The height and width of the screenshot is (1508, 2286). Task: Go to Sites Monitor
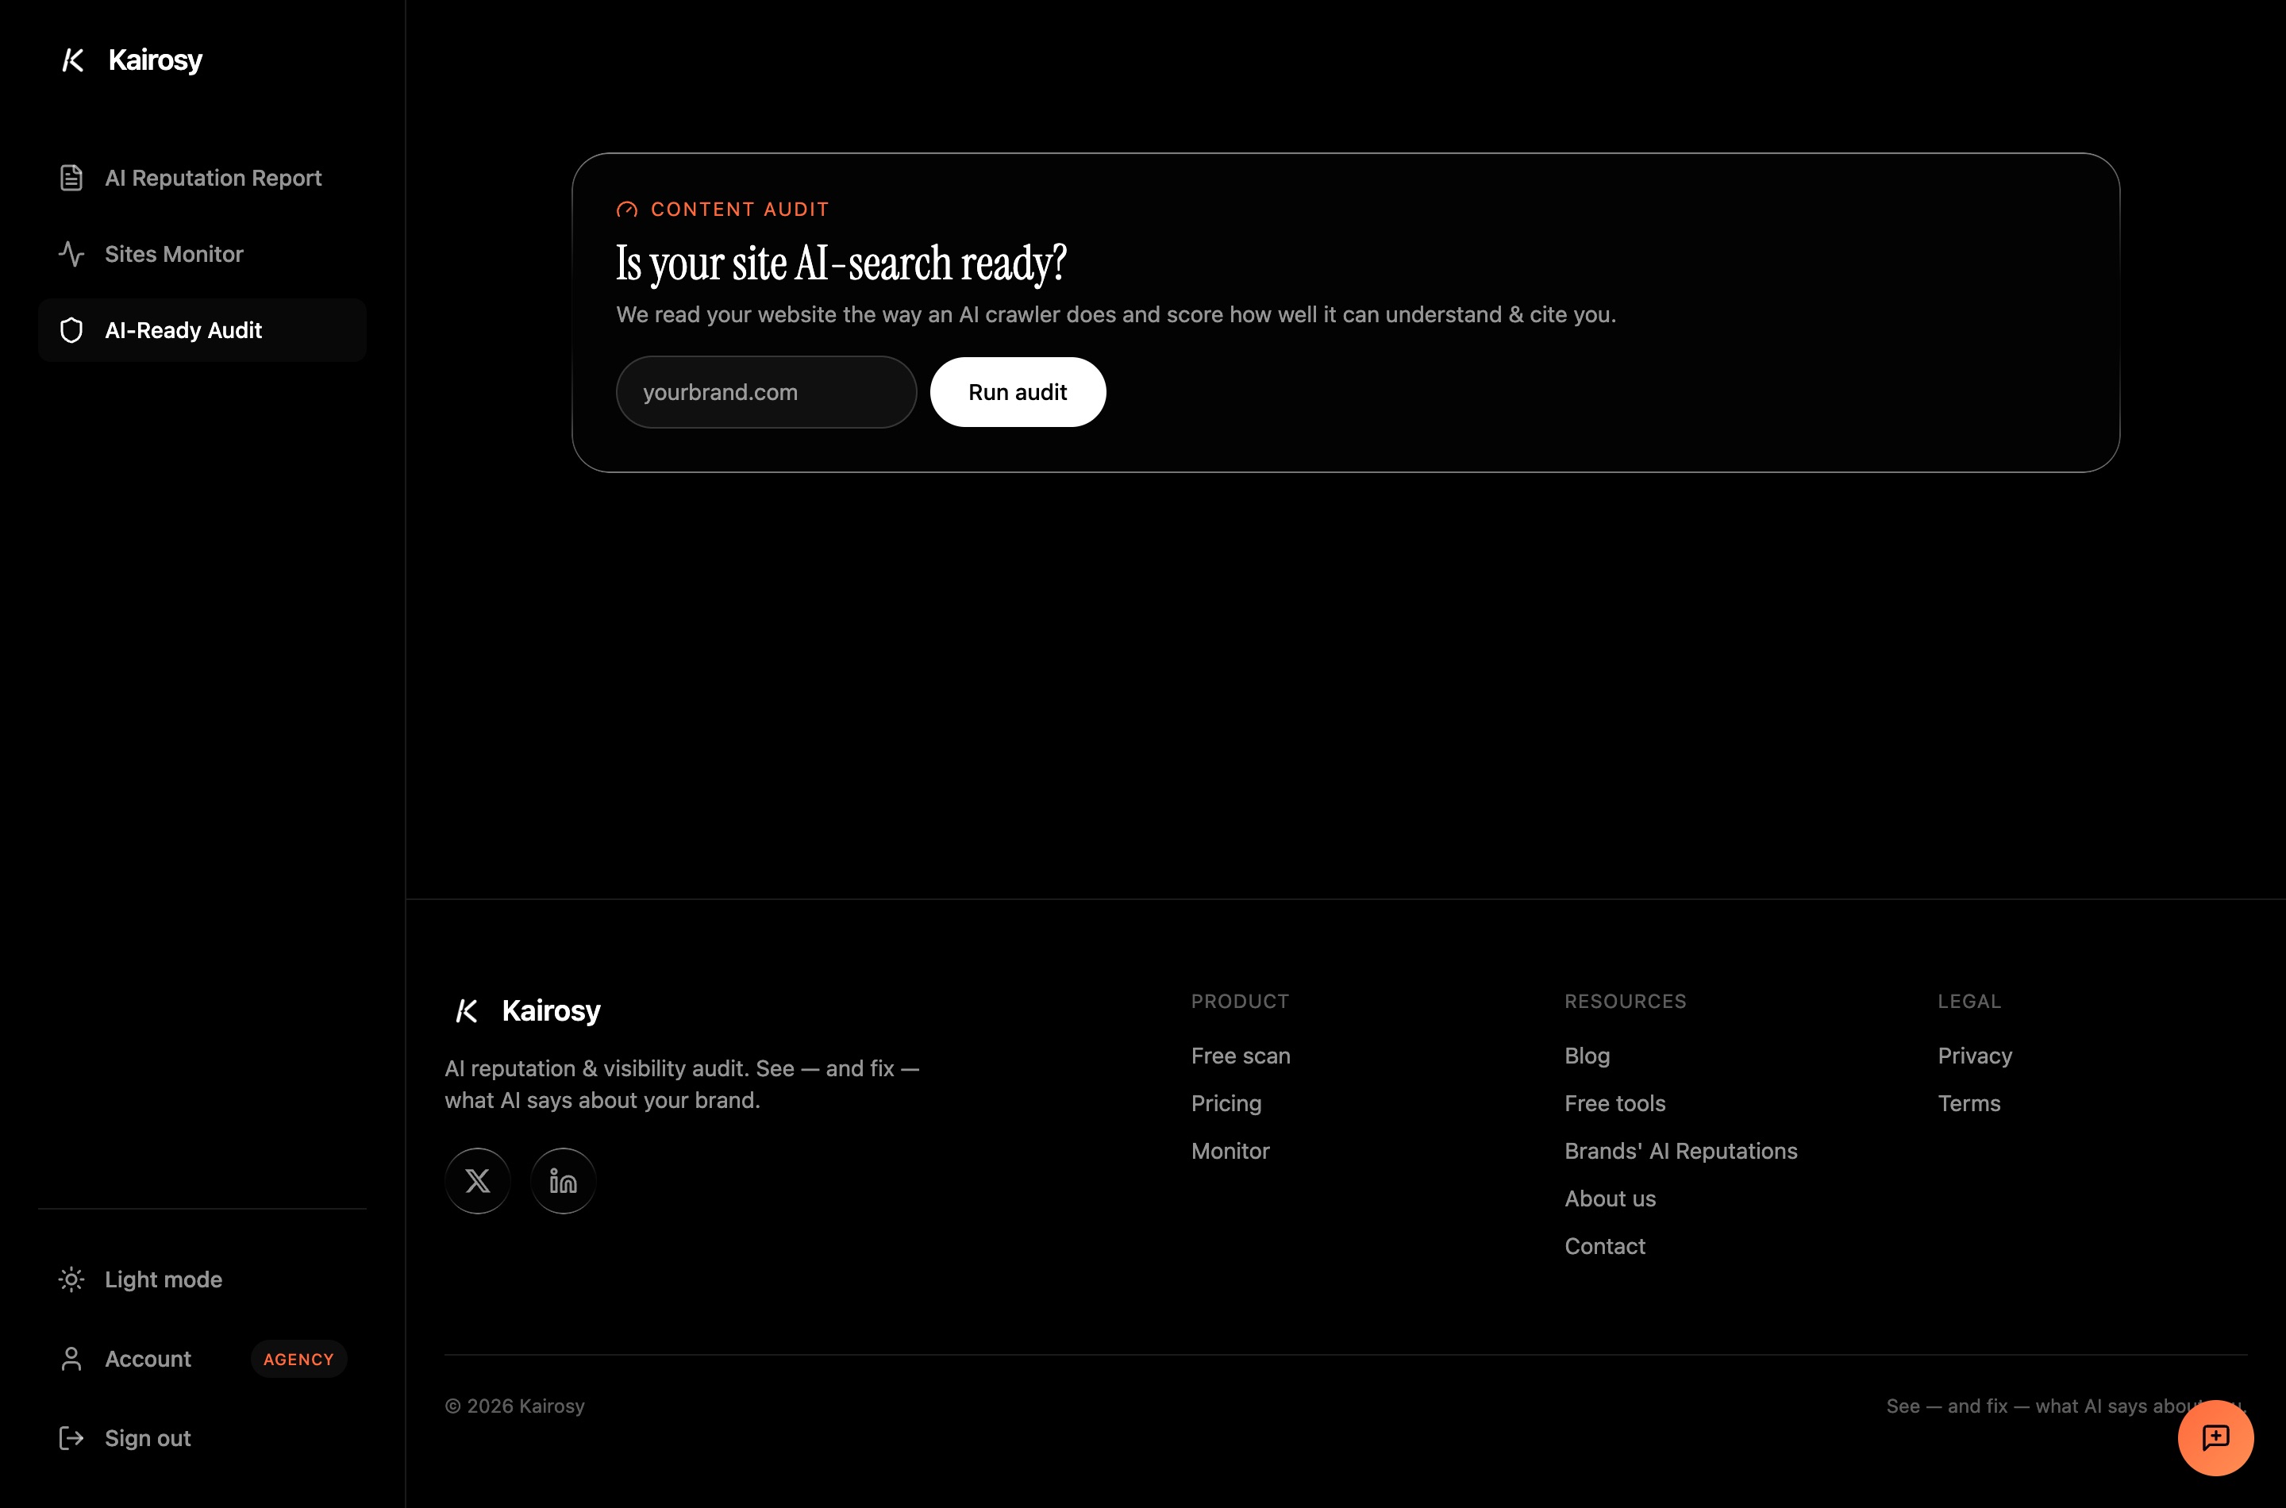coord(202,254)
